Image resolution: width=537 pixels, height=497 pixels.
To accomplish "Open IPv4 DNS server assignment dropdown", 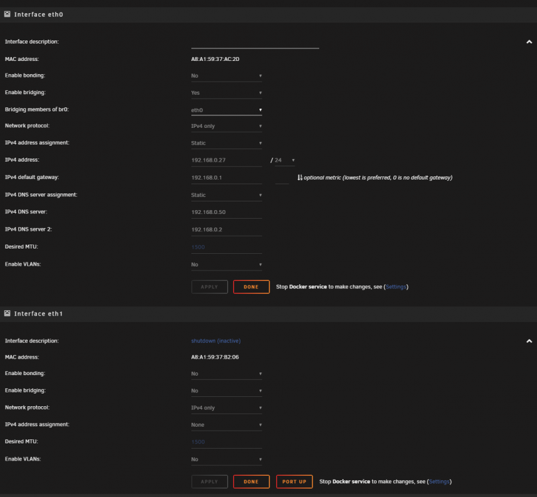I will 226,195.
